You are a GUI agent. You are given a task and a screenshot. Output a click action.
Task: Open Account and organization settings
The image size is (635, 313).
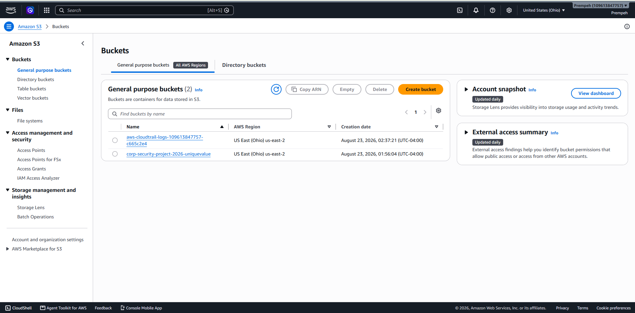48,240
